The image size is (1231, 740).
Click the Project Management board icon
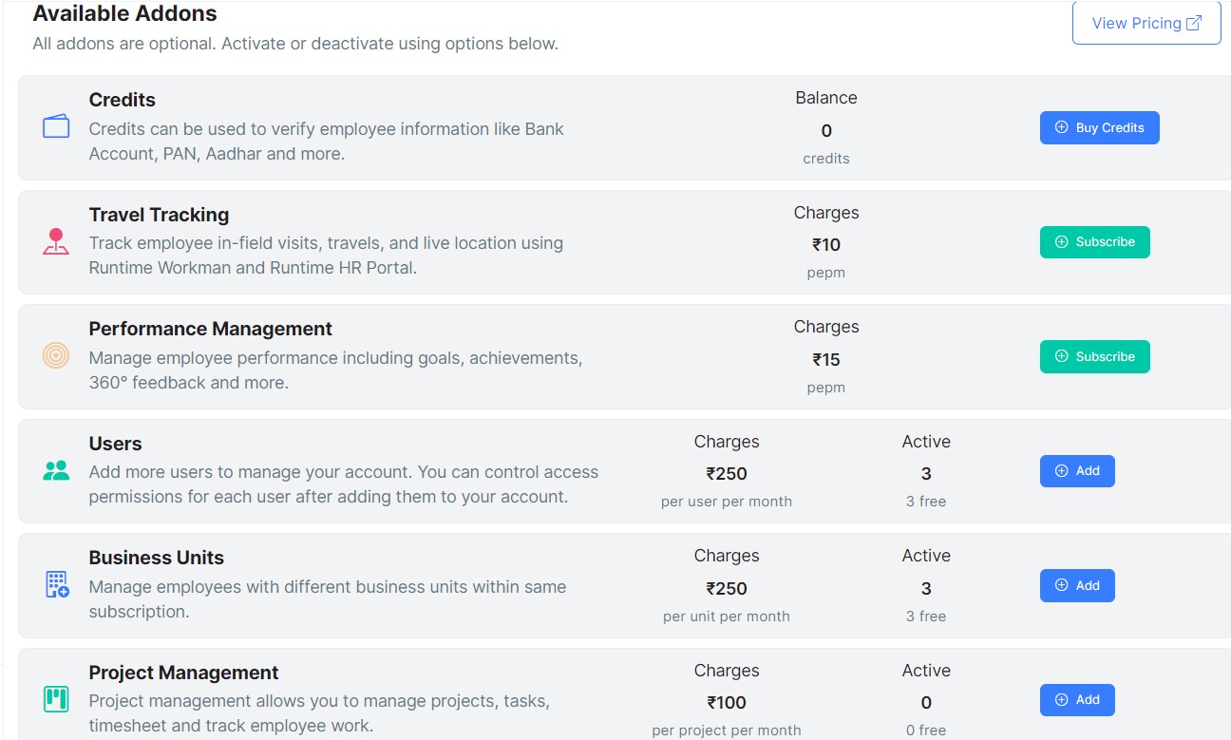(56, 699)
